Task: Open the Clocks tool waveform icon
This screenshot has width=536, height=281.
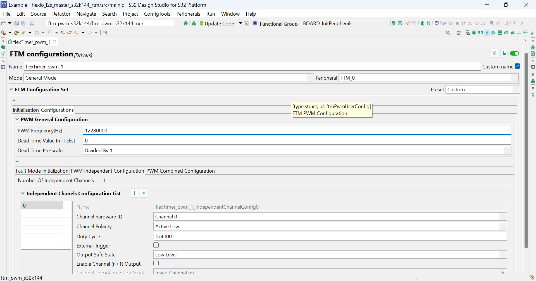Action: click(480, 33)
